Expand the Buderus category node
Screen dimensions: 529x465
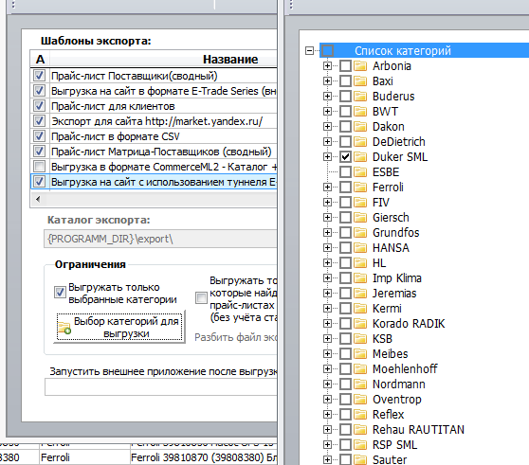pyautogui.click(x=327, y=96)
